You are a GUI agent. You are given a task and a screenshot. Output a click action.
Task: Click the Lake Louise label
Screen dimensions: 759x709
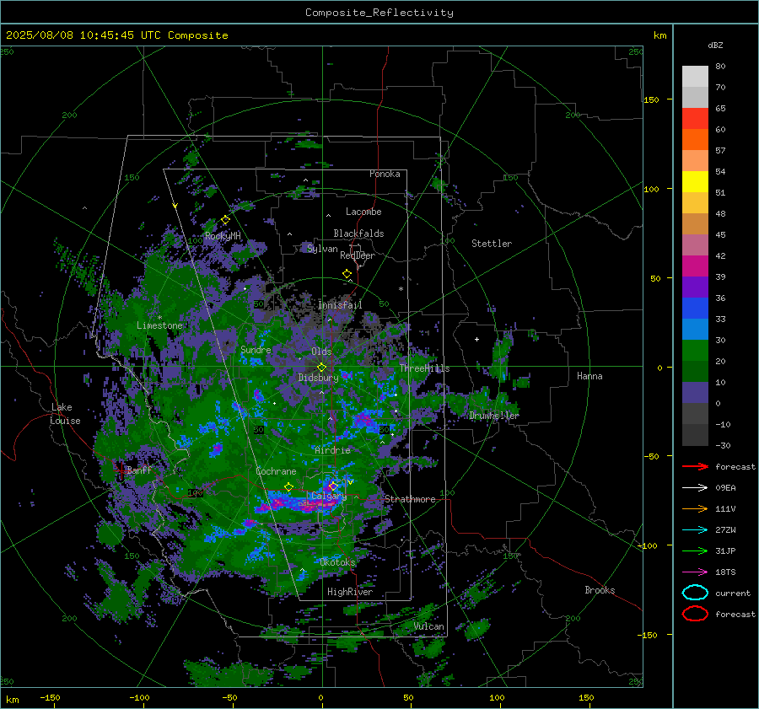tap(65, 414)
